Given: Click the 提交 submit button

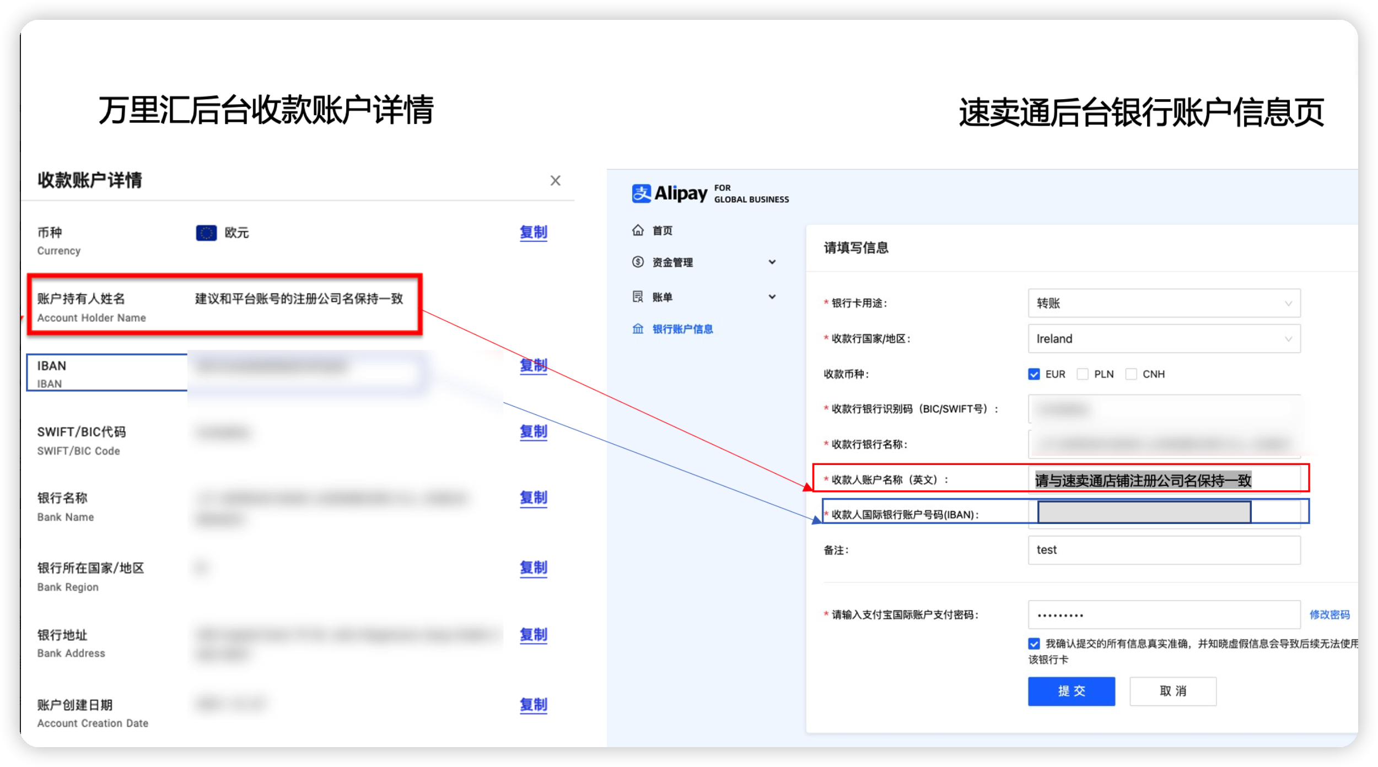Looking at the screenshot, I should 1071,691.
